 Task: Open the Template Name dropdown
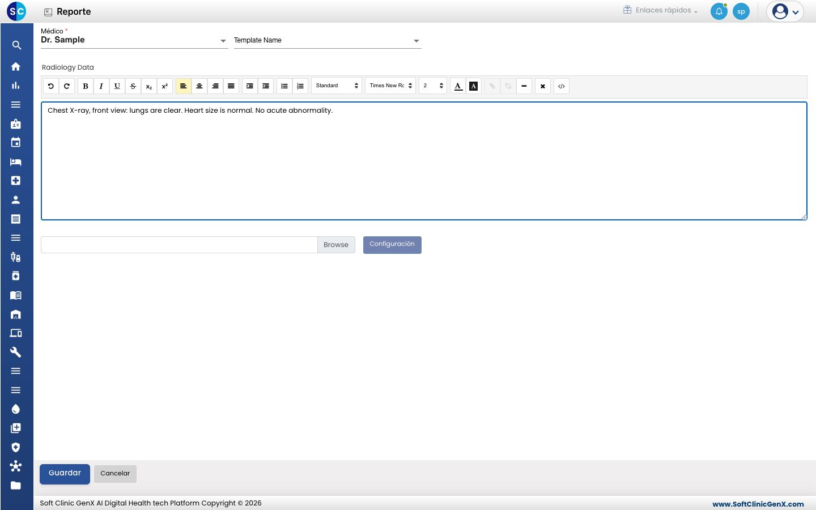pyautogui.click(x=328, y=40)
